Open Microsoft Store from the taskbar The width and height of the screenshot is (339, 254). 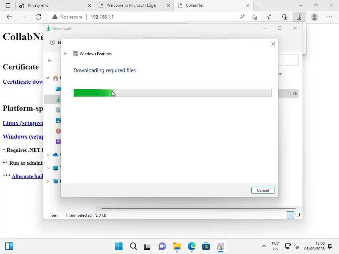click(x=206, y=246)
